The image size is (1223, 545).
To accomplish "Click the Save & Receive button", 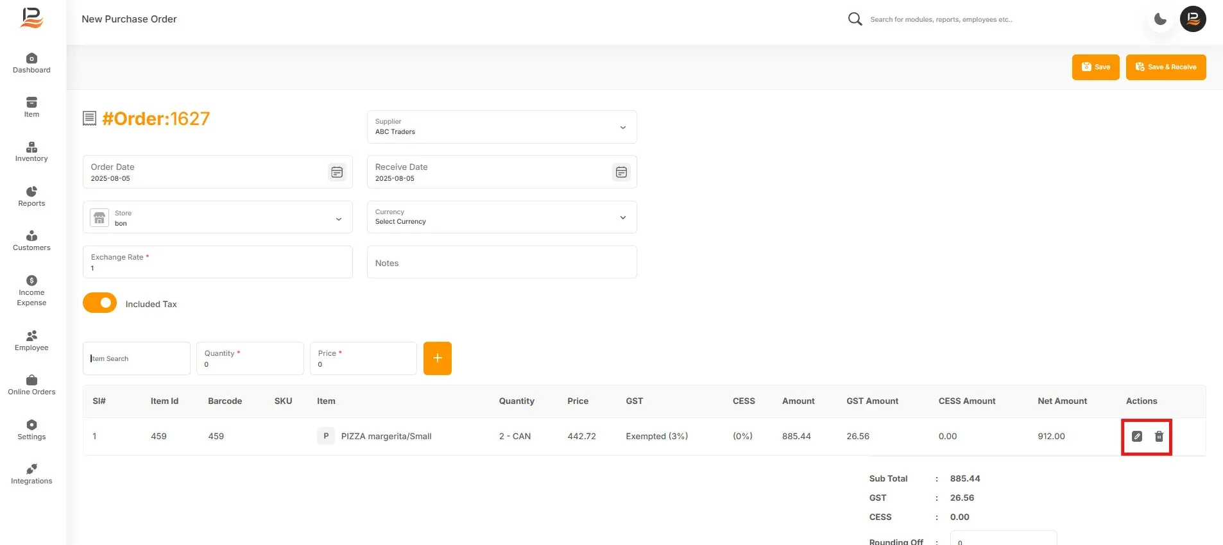I will tap(1166, 67).
